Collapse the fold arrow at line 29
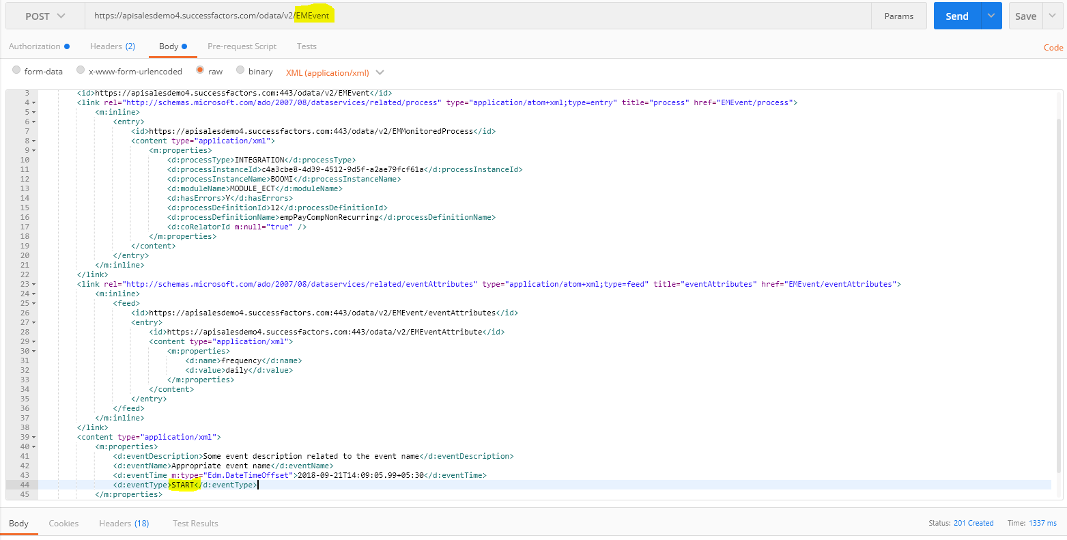The image size is (1067, 540). 34,341
